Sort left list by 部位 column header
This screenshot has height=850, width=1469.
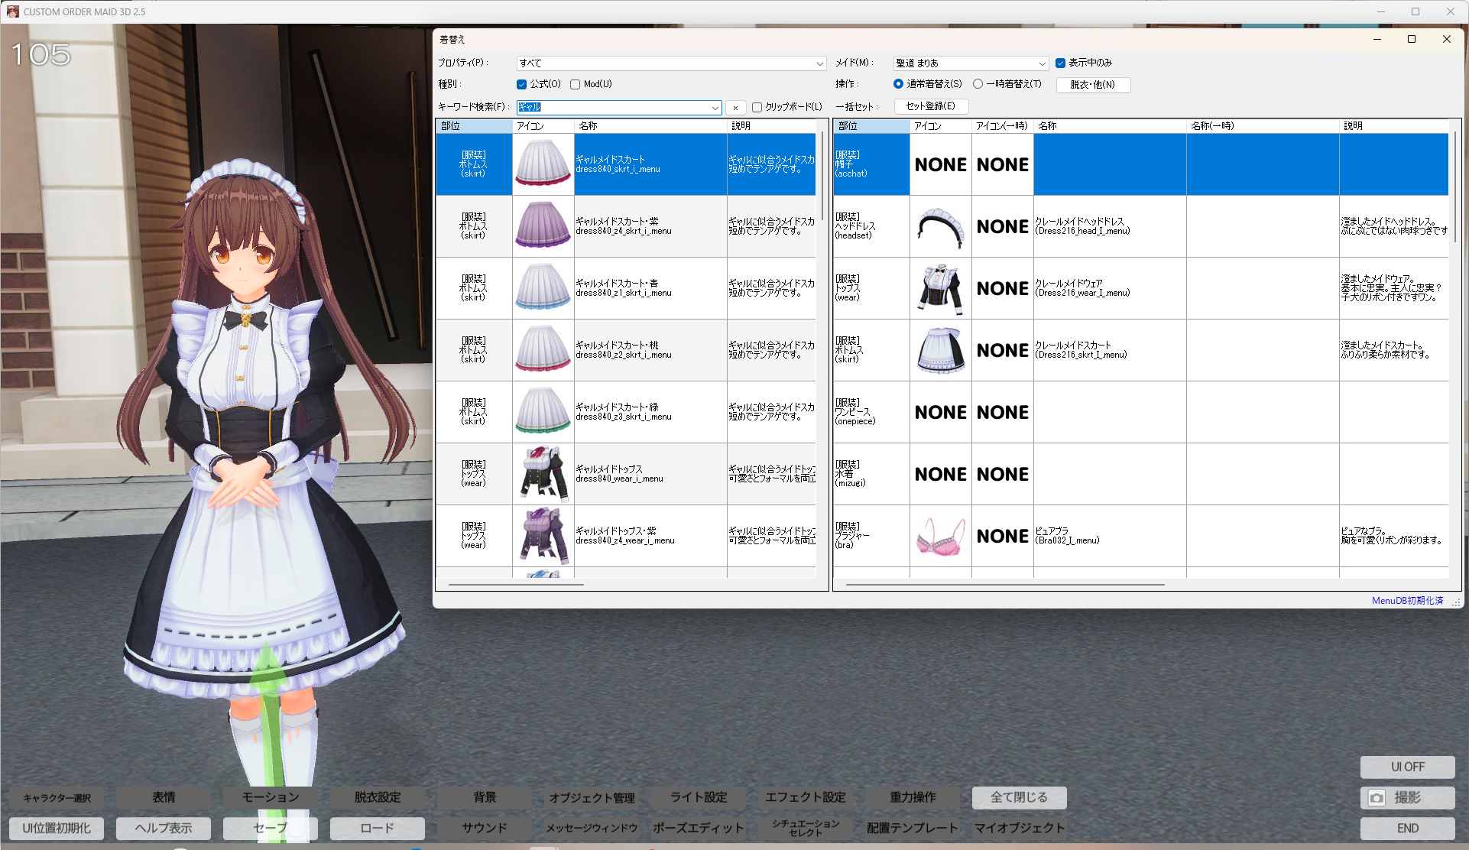click(x=474, y=126)
